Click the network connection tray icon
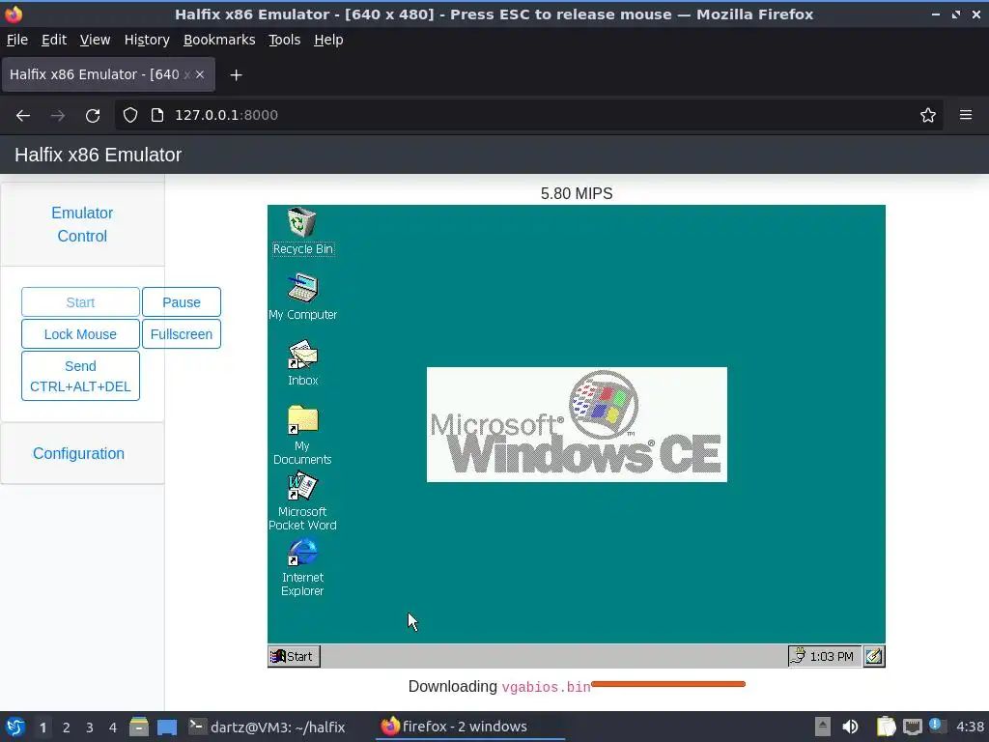The width and height of the screenshot is (989, 742). click(x=912, y=728)
